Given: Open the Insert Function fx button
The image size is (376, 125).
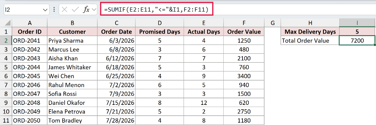Looking at the screenshot, I should coord(86,10).
